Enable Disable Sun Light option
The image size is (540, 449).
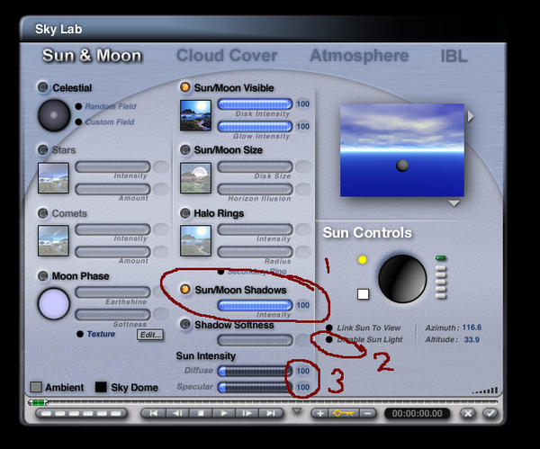(329, 339)
